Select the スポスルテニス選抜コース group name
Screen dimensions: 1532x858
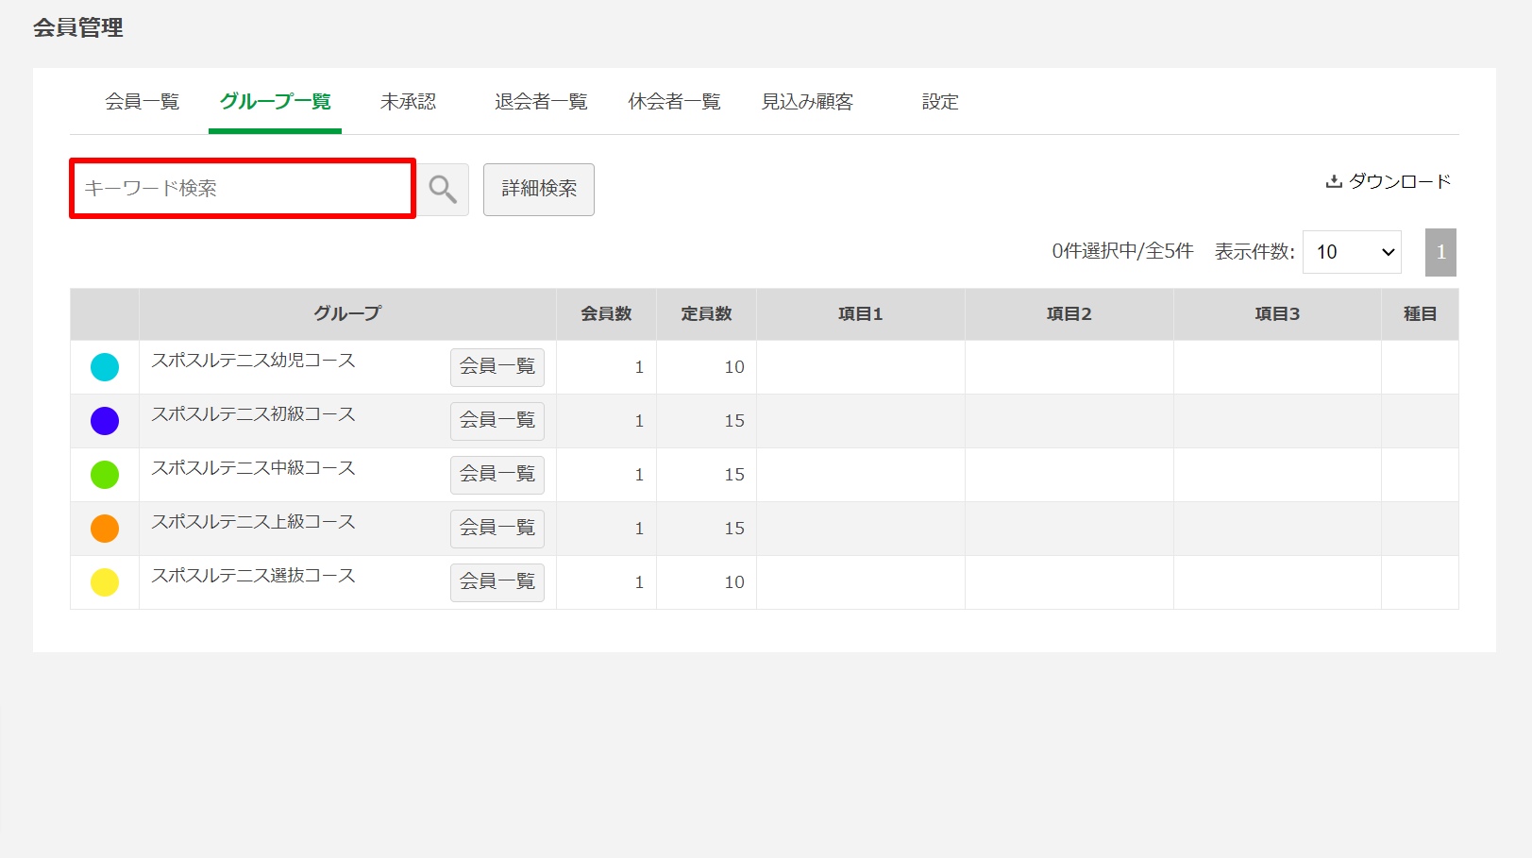tap(254, 576)
